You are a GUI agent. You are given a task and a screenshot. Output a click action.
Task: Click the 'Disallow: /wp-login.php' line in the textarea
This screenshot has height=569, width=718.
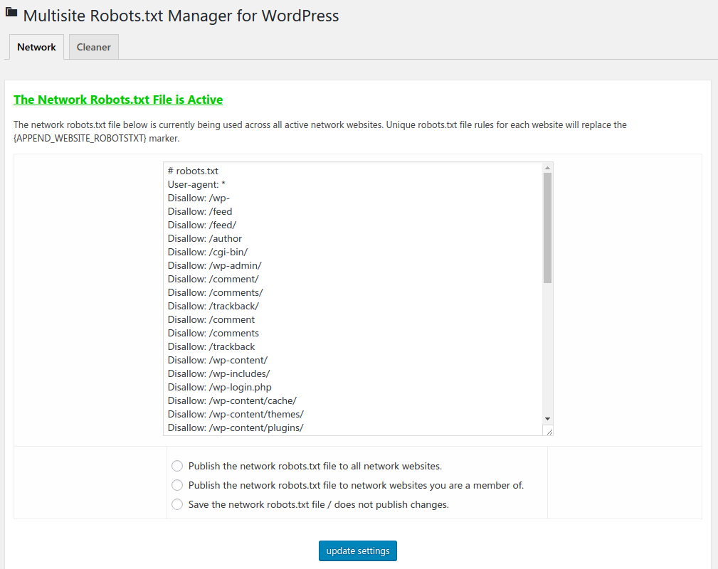(x=219, y=387)
